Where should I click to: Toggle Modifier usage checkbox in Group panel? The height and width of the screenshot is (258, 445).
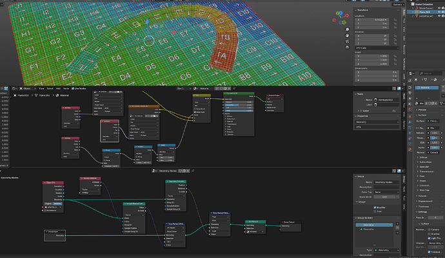click(375, 208)
